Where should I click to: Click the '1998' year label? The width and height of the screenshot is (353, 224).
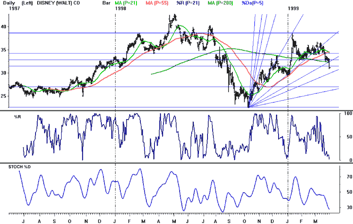tap(120, 8)
